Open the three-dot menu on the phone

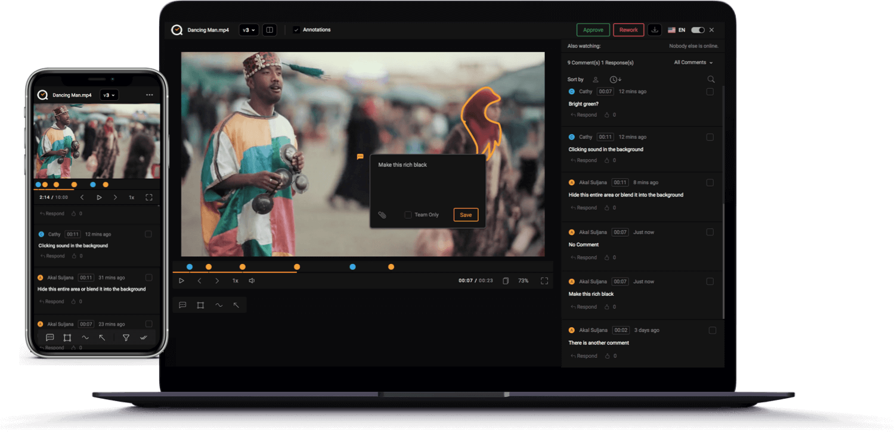pos(149,95)
